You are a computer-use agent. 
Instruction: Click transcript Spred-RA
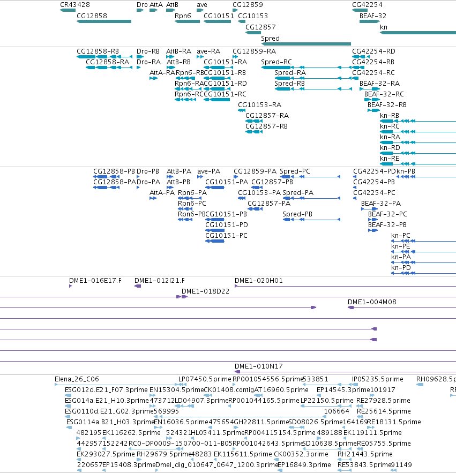point(290,73)
